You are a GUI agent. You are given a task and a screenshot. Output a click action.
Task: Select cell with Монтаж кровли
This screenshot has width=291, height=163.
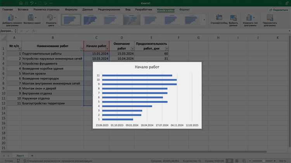52,74
